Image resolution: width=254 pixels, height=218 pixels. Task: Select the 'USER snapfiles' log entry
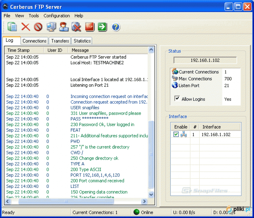point(76,107)
